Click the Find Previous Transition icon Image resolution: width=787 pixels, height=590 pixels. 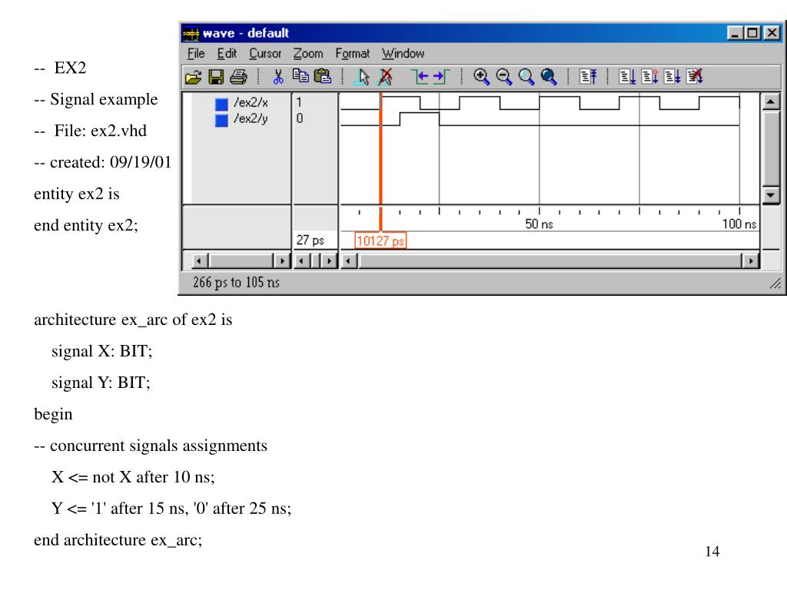coord(420,76)
